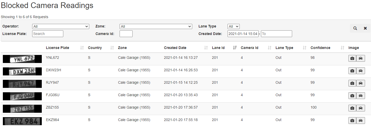Sort table by Lane Id column arrows
Viewport: 371px width, 127px height.
[235, 48]
